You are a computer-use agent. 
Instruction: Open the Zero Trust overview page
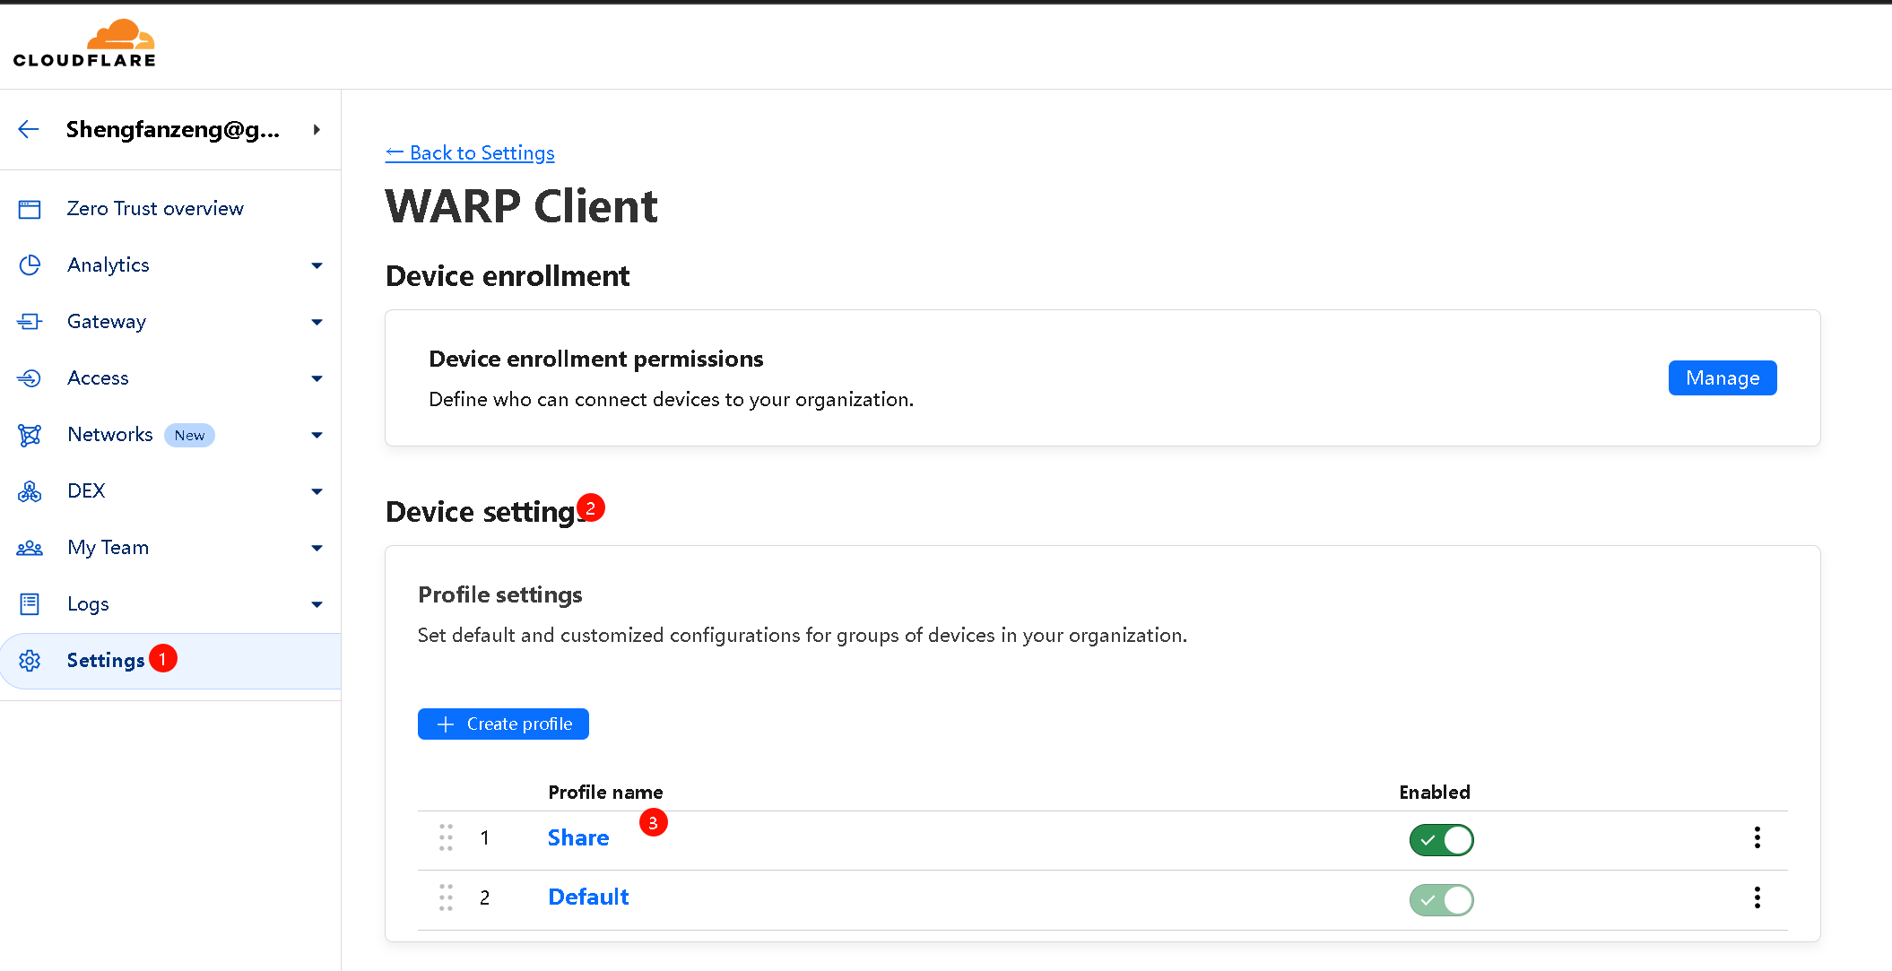[x=155, y=209]
